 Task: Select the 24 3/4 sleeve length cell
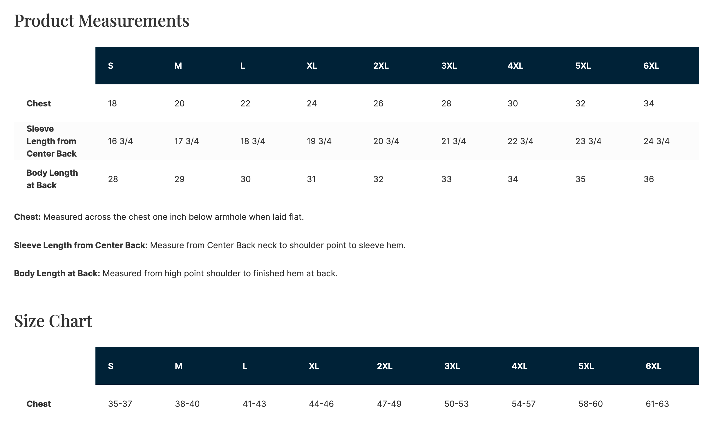656,141
